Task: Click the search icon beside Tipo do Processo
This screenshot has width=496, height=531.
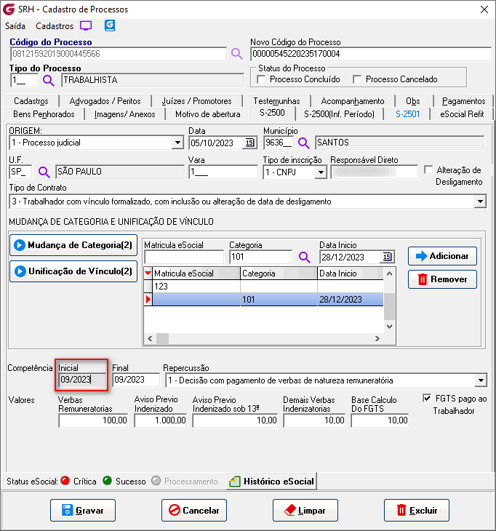Action: click(49, 80)
